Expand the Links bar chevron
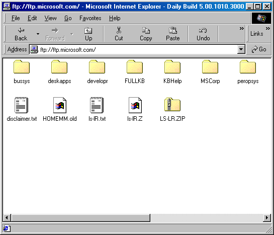Viewport: 274px width, 235px height. 268,28
